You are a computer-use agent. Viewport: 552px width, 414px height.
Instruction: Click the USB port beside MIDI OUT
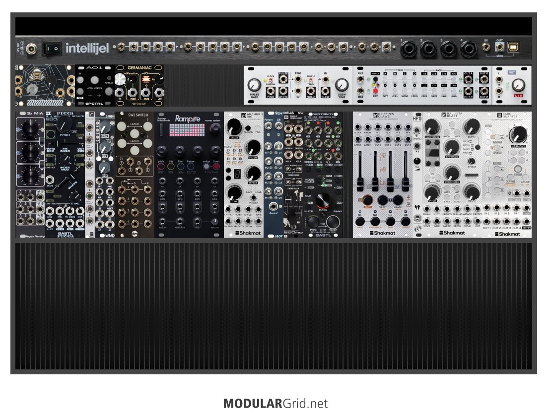[513, 47]
